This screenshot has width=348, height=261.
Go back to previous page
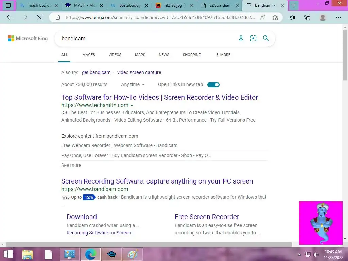[10, 17]
